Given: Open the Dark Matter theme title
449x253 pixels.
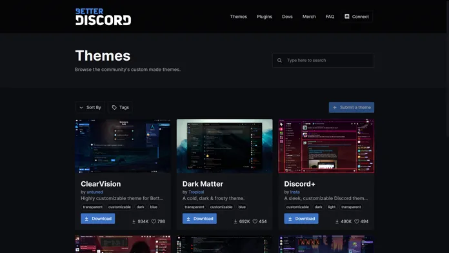Looking at the screenshot, I should click(203, 184).
